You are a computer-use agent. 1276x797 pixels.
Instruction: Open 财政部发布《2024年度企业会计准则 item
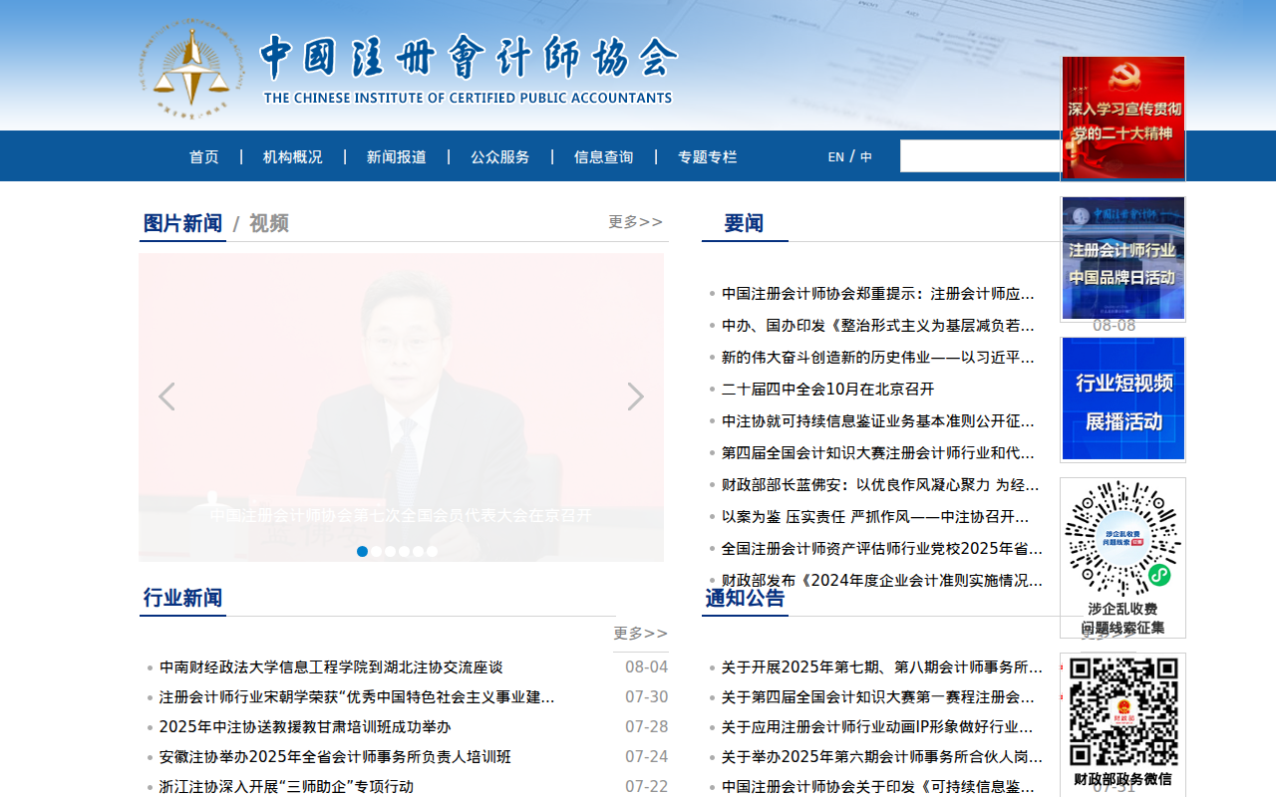pos(882,581)
